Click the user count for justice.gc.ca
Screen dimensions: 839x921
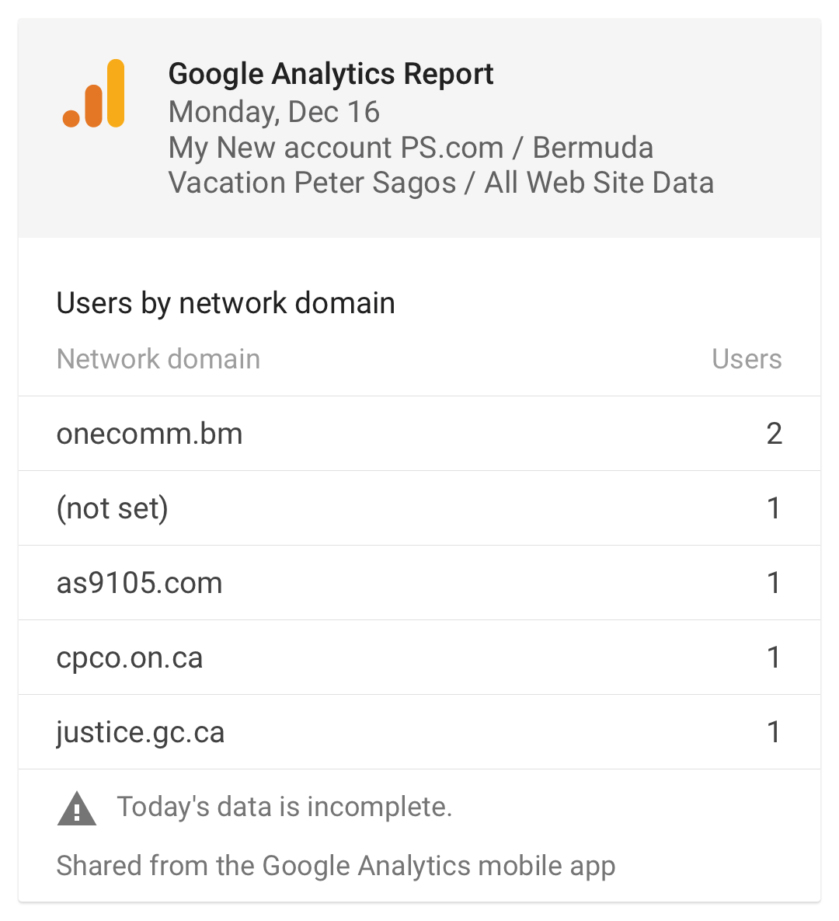[775, 732]
